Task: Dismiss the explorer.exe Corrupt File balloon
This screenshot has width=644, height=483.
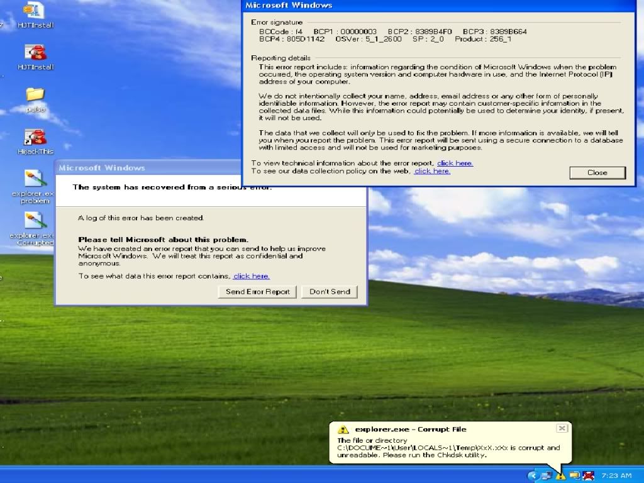Action: (x=562, y=428)
